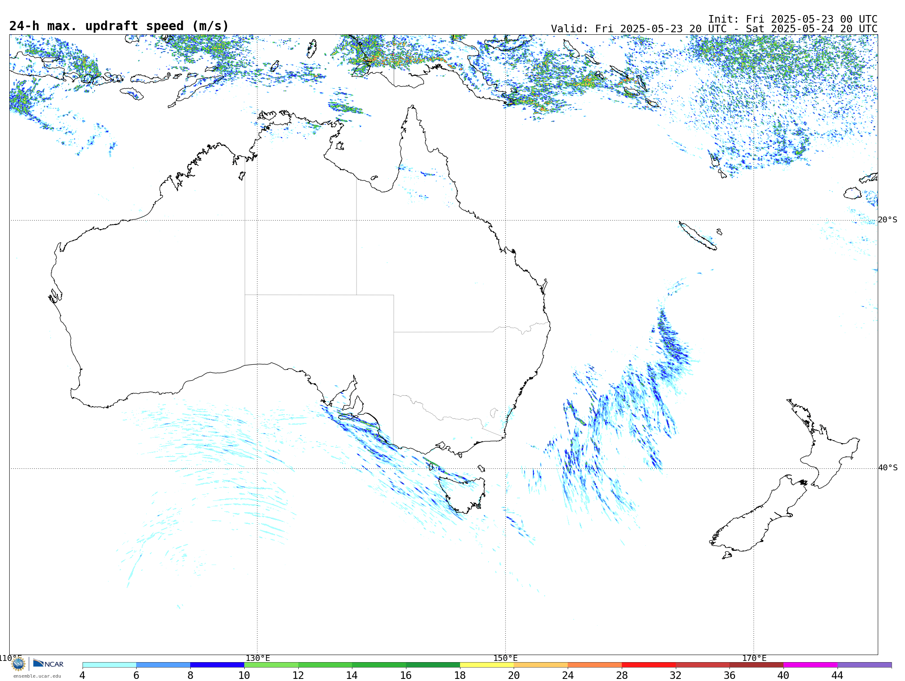Click the "20°S" latitude label
This screenshot has width=905, height=681.
click(x=888, y=220)
